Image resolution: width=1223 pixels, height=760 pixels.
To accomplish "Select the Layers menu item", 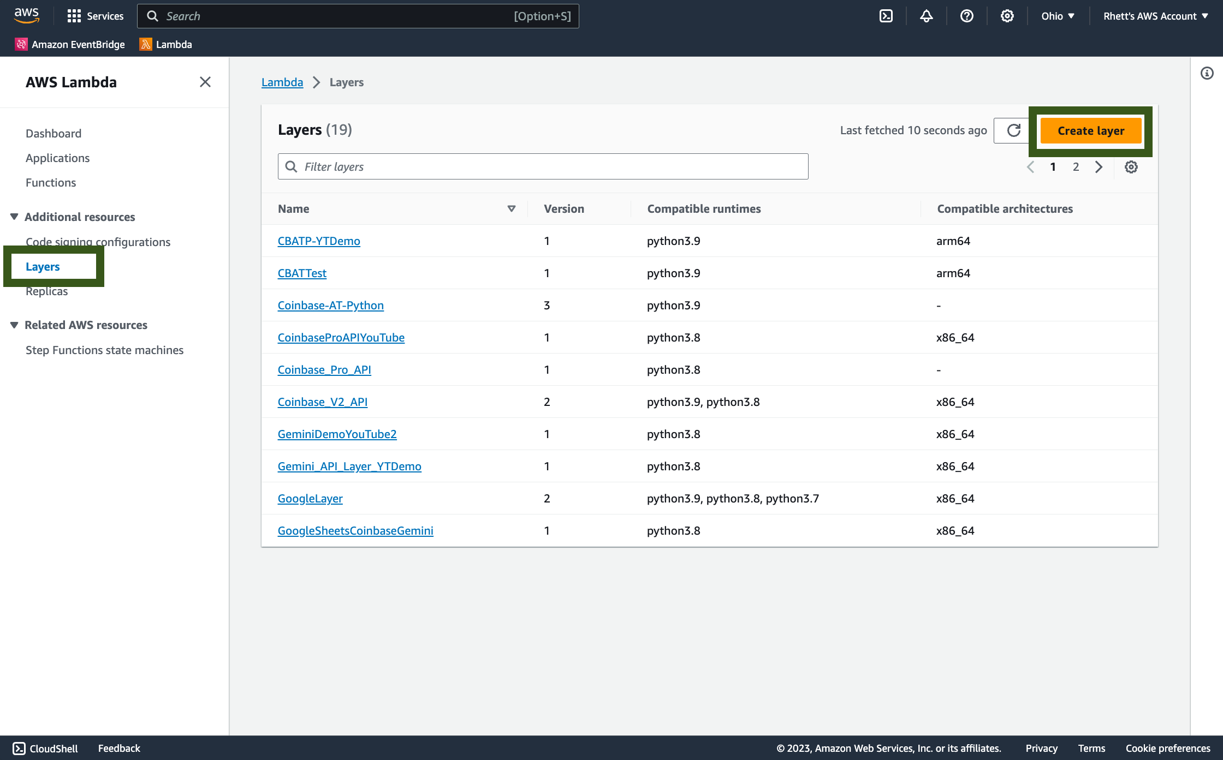I will tap(42, 266).
